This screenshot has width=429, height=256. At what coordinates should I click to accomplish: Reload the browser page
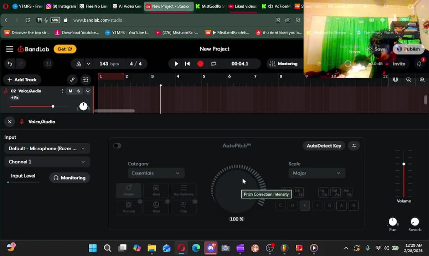click(x=28, y=20)
